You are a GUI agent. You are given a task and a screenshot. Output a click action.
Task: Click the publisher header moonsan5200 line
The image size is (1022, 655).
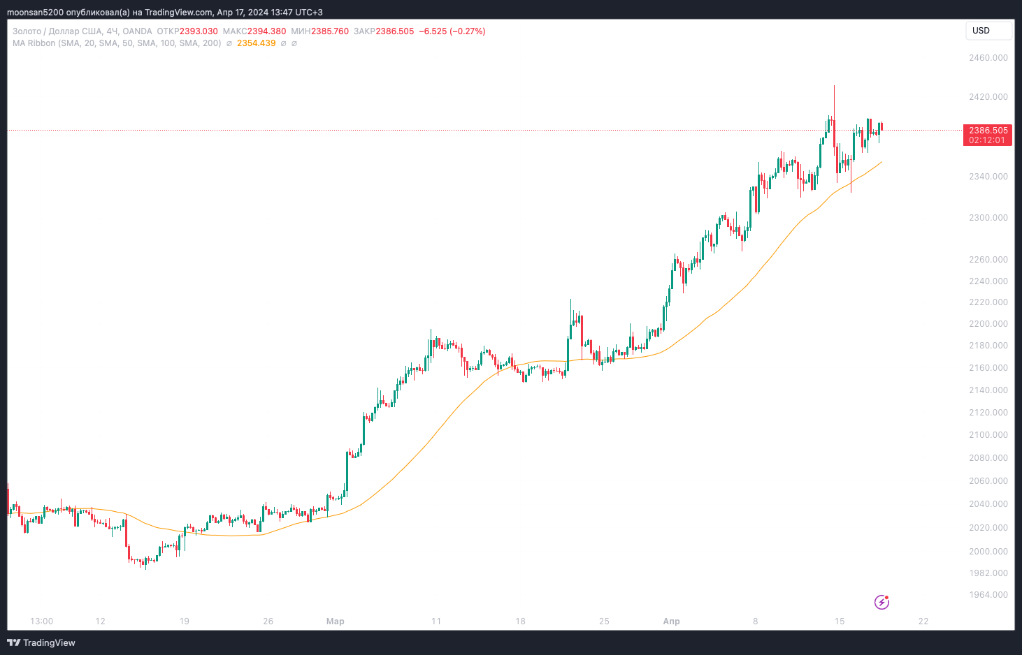165,13
